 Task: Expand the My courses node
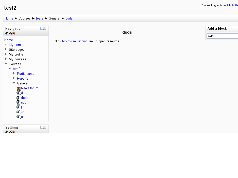pos(6,59)
